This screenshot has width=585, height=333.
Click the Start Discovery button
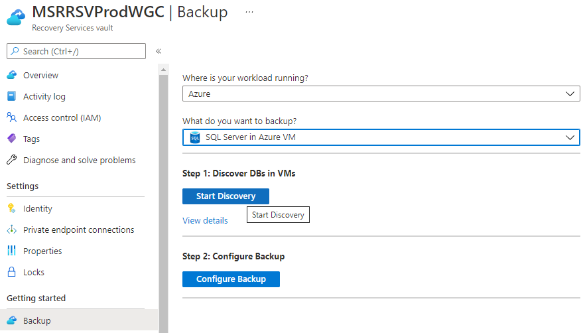tap(226, 196)
